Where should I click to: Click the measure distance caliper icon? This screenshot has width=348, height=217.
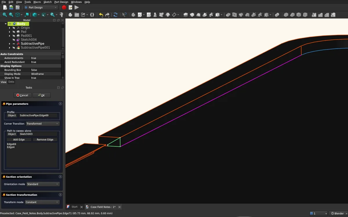(61, 15)
